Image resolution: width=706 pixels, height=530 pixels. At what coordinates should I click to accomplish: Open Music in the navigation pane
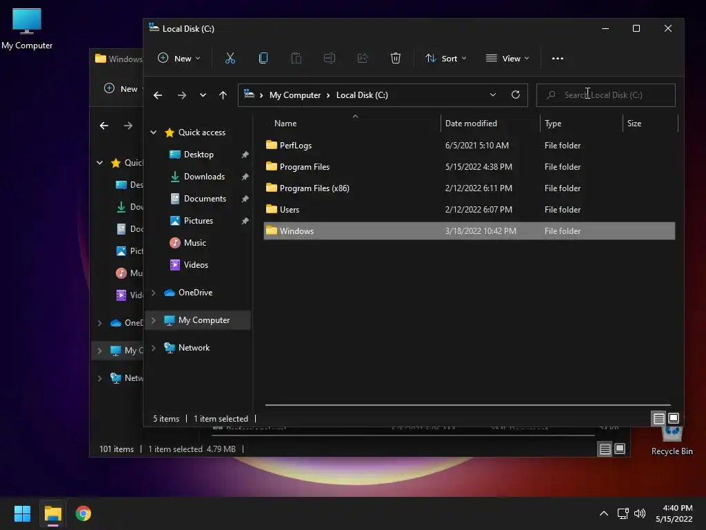(x=194, y=243)
